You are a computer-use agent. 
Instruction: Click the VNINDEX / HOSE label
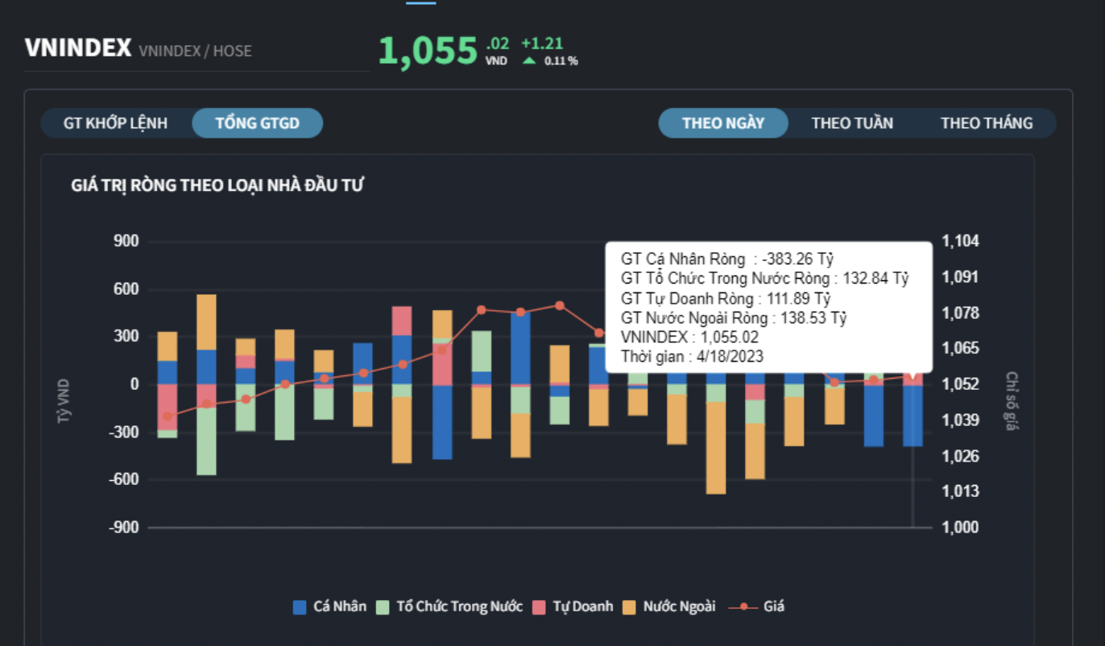point(195,52)
